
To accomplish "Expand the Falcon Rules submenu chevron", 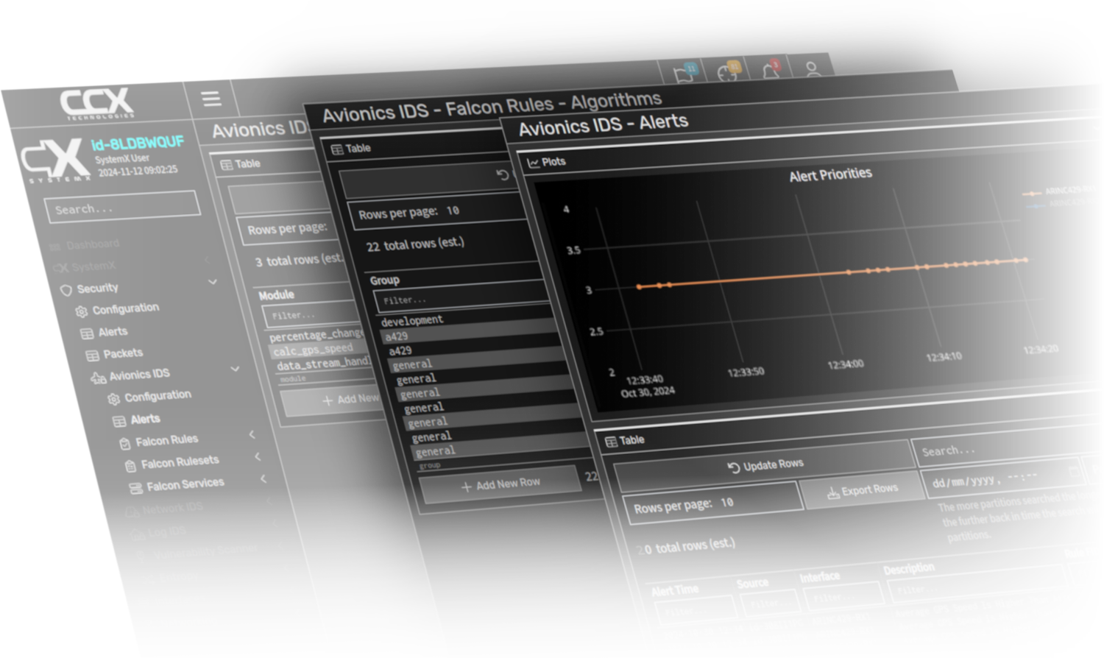I will click(x=252, y=434).
